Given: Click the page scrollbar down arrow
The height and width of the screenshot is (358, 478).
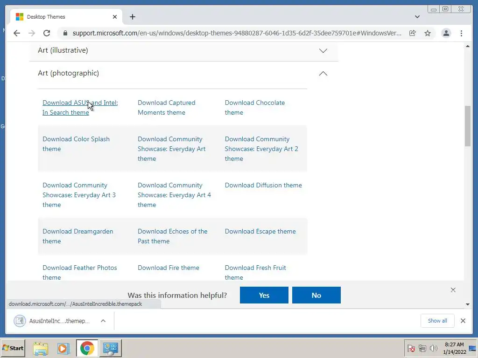Looking at the screenshot, I should pos(468,304).
